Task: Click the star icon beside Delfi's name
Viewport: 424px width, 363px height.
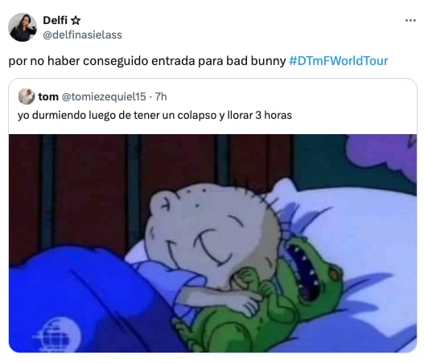Action: [x=76, y=20]
